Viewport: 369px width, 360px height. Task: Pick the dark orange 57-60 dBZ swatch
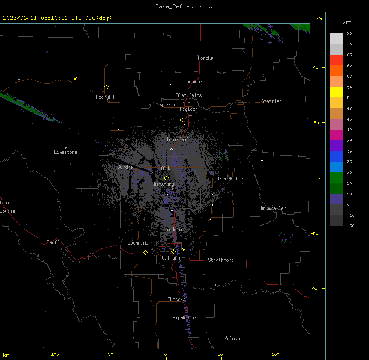[336, 71]
